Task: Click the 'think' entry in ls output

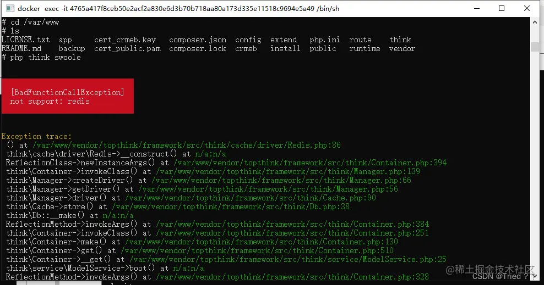Action: tap(400, 40)
